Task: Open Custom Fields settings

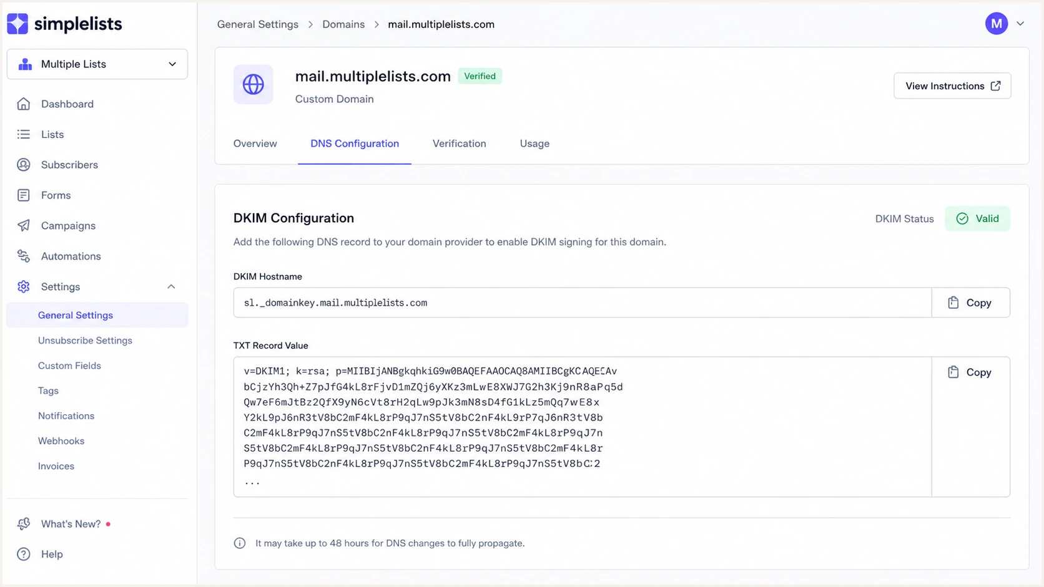Action: 69,366
